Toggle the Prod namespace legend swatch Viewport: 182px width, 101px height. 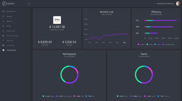(74, 96)
